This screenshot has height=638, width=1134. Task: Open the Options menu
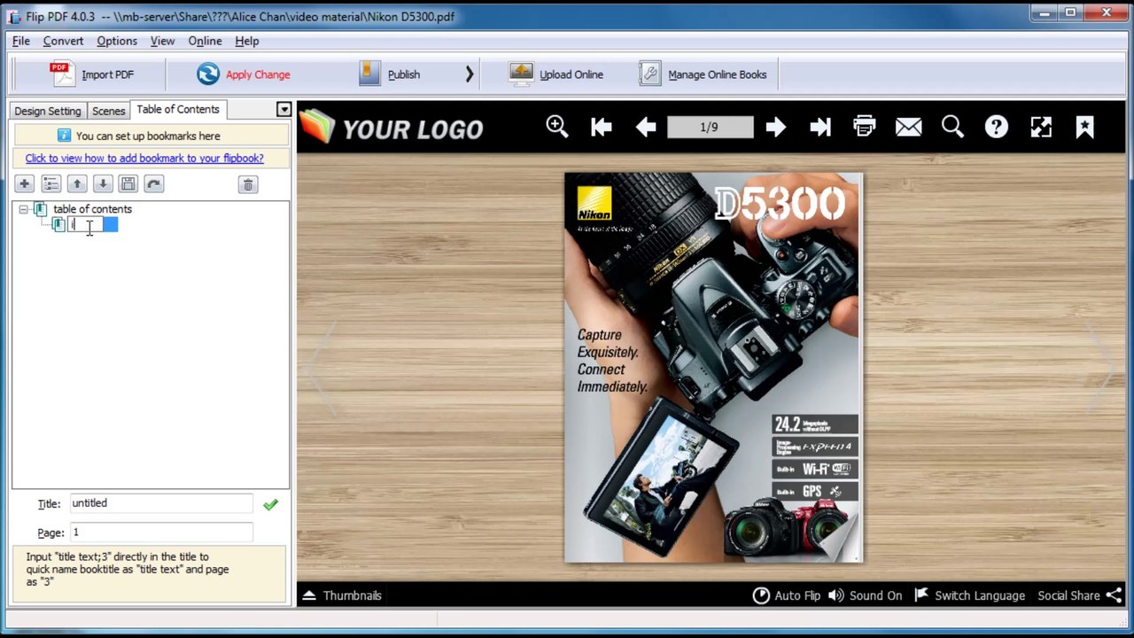click(x=117, y=41)
